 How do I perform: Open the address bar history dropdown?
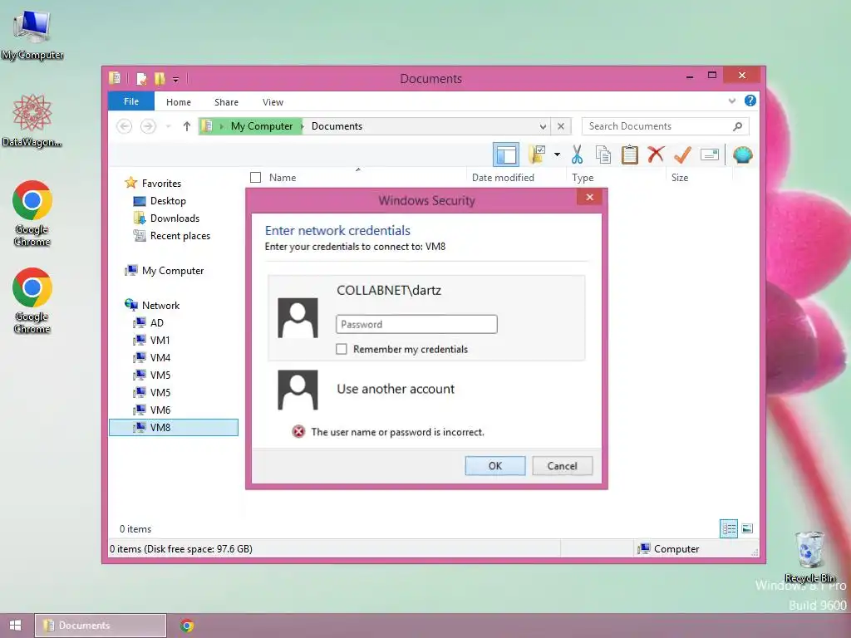coord(543,126)
